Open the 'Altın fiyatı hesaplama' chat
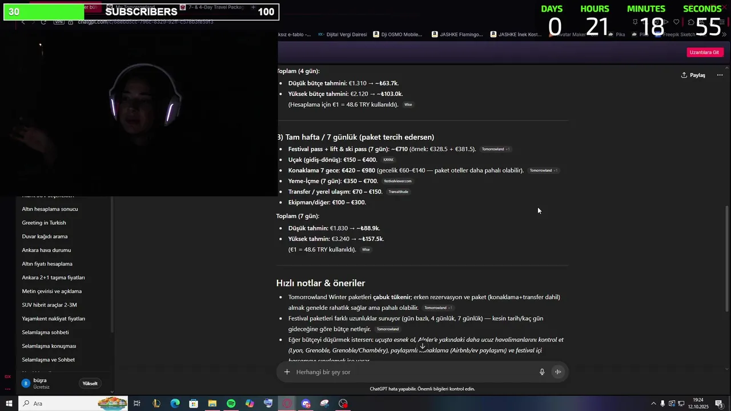 tap(47, 264)
